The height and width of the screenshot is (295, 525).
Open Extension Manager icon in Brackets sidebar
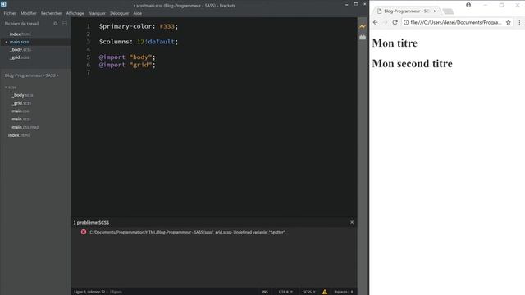363,37
